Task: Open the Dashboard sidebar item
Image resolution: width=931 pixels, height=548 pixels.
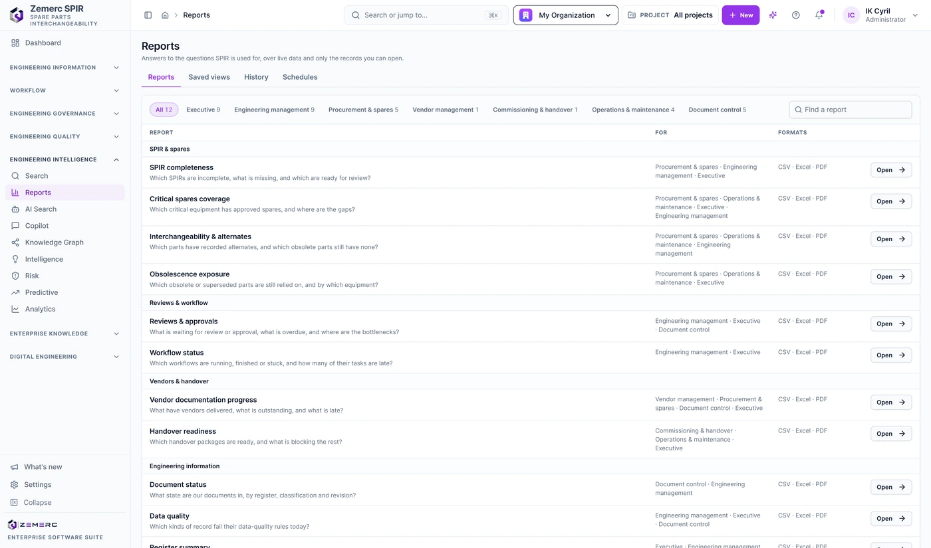Action: (65, 43)
